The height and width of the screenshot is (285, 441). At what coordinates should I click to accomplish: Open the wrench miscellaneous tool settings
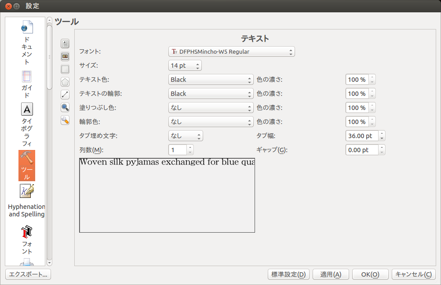click(65, 120)
